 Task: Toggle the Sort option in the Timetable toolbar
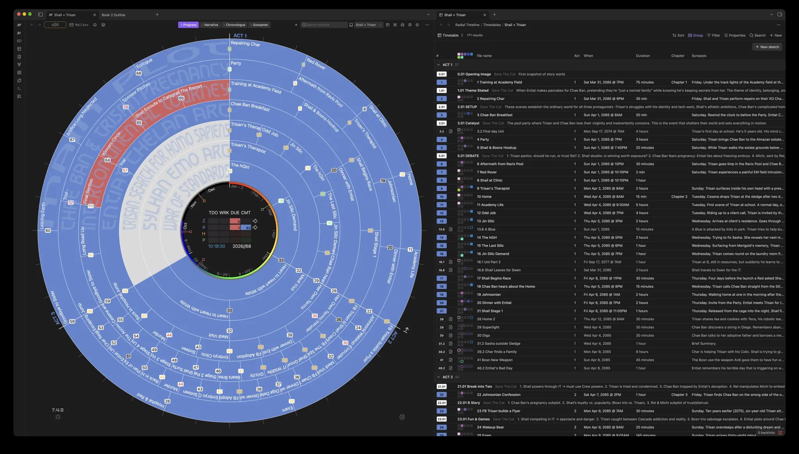(678, 35)
